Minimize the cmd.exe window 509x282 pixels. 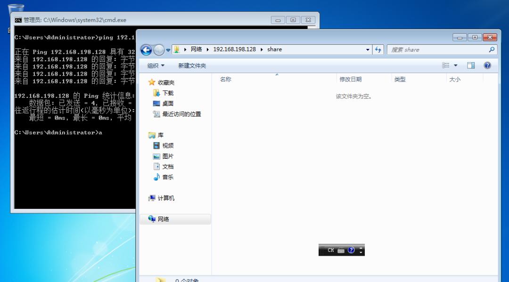pyautogui.click(x=278, y=20)
